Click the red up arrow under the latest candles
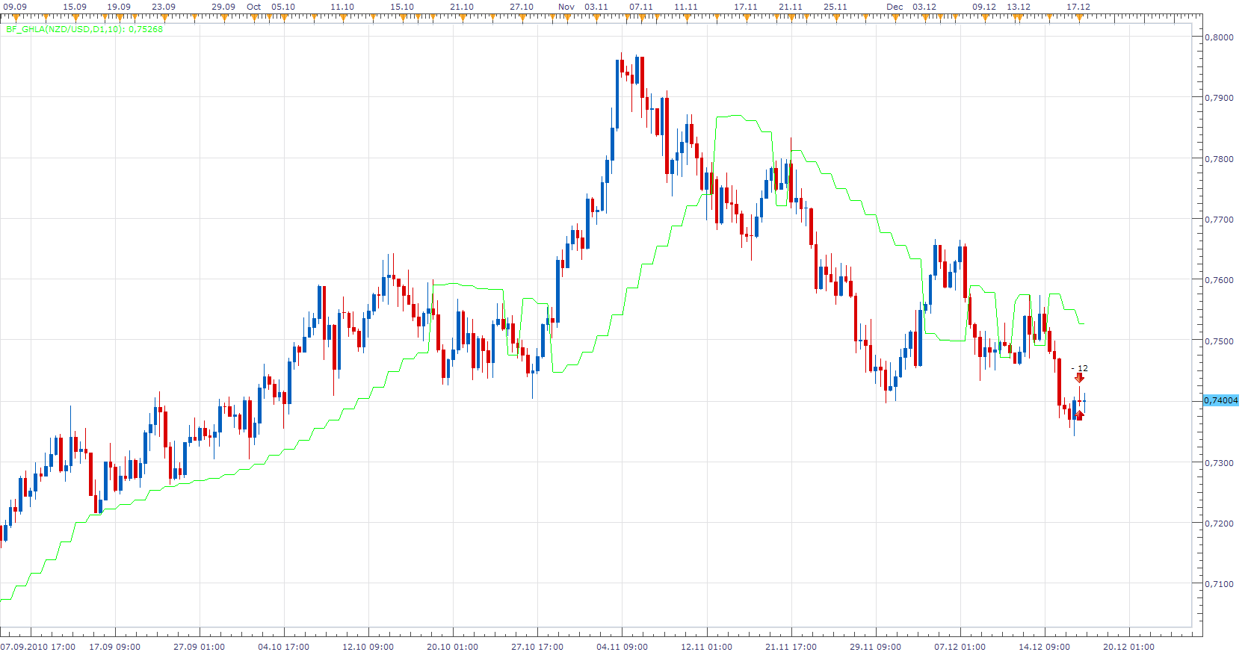 (1079, 415)
